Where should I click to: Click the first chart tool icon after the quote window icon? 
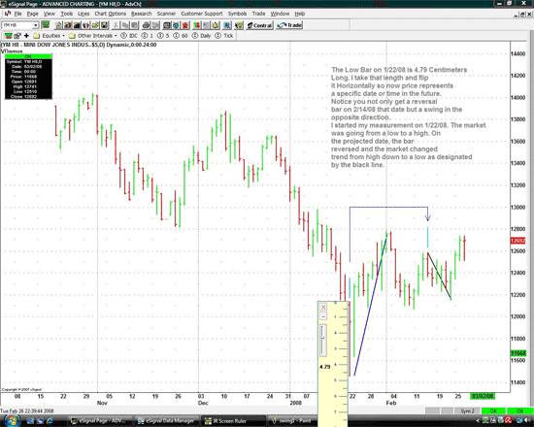point(58,25)
